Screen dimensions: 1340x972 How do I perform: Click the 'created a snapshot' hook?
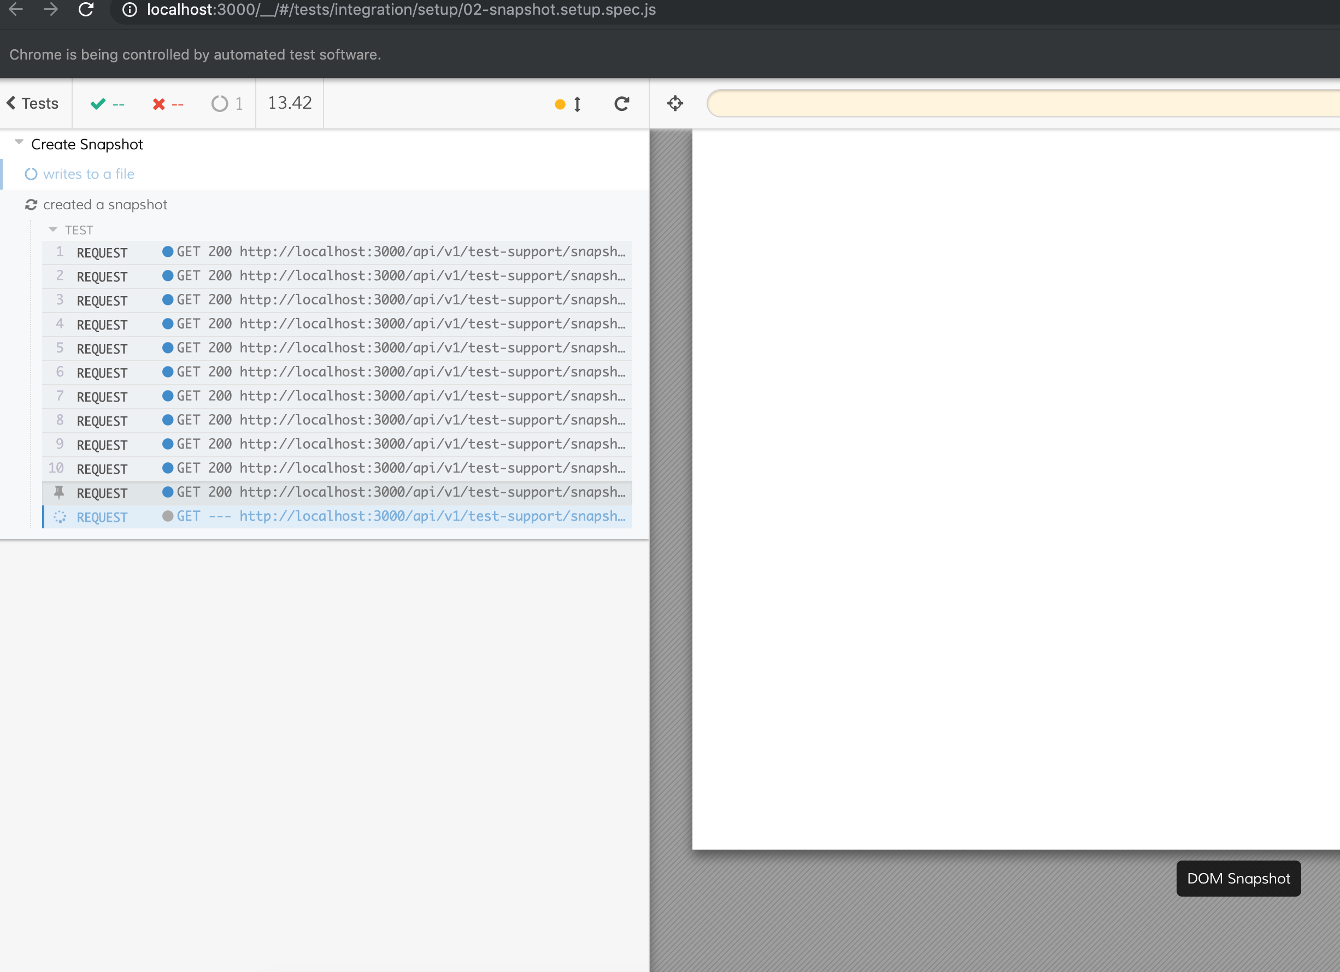(105, 204)
